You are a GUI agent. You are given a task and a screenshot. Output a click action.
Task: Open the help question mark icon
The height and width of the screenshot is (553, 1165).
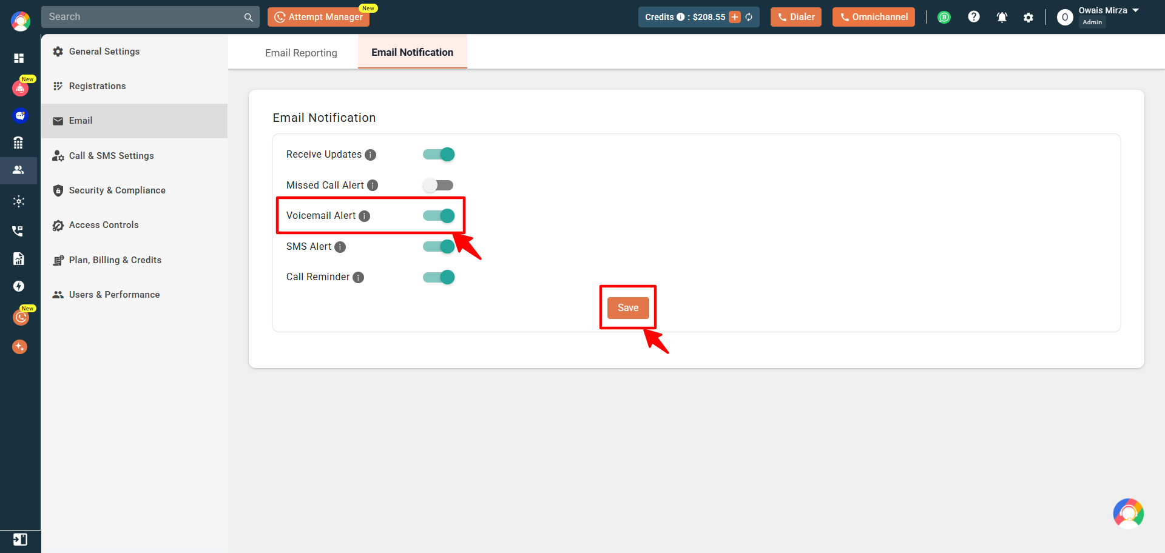click(x=974, y=17)
